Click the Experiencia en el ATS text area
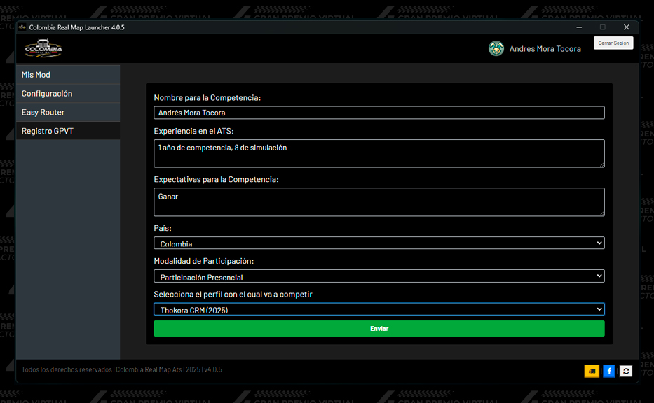Screen dimensions: 654x403 379,153
